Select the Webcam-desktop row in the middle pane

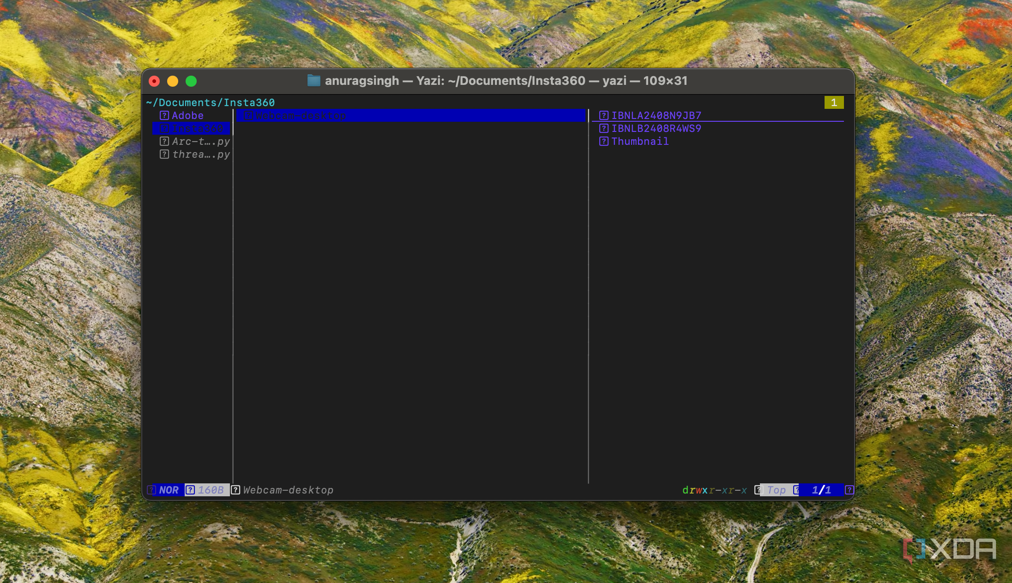[410, 115]
